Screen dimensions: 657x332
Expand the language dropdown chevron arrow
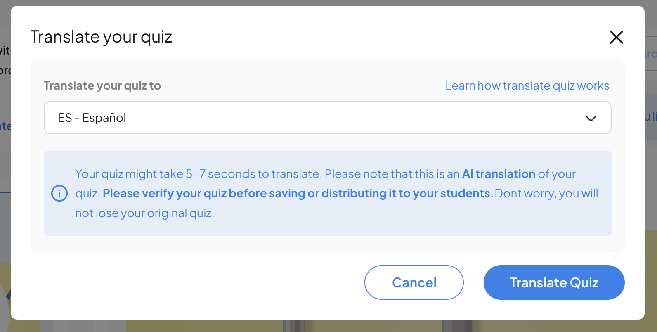click(x=591, y=118)
